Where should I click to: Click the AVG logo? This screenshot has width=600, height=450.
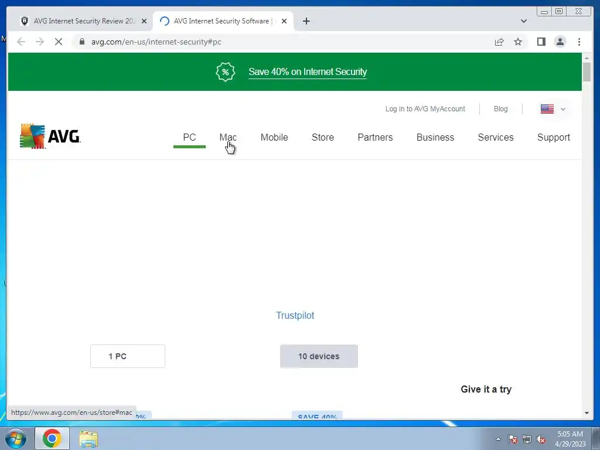[50, 136]
